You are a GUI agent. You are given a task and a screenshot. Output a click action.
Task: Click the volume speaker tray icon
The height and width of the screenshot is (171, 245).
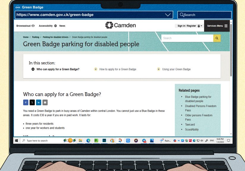coord(202,141)
